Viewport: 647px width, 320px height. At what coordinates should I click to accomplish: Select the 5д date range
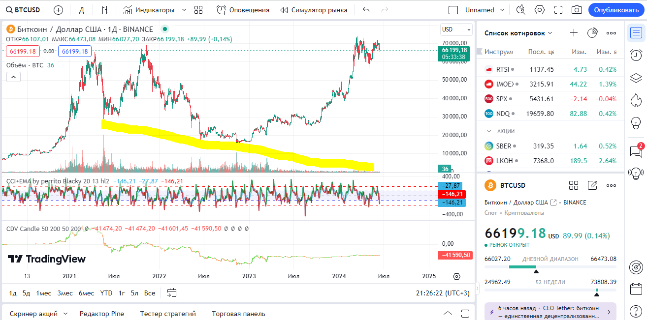26,293
